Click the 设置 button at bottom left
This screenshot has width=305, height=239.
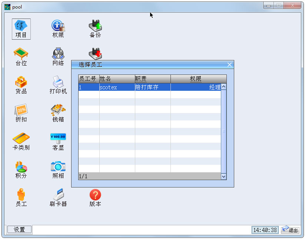(19, 230)
